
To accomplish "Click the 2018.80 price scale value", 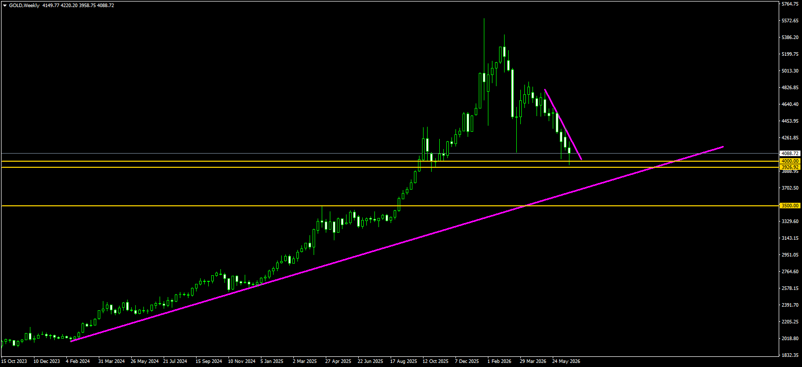I will click(x=790, y=339).
